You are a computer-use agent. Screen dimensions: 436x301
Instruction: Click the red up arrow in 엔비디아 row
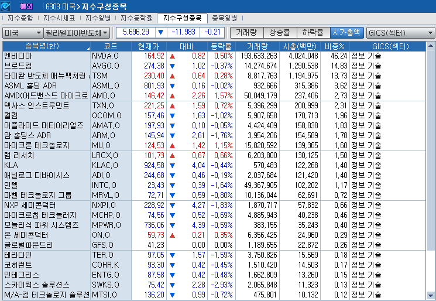(x=172, y=56)
